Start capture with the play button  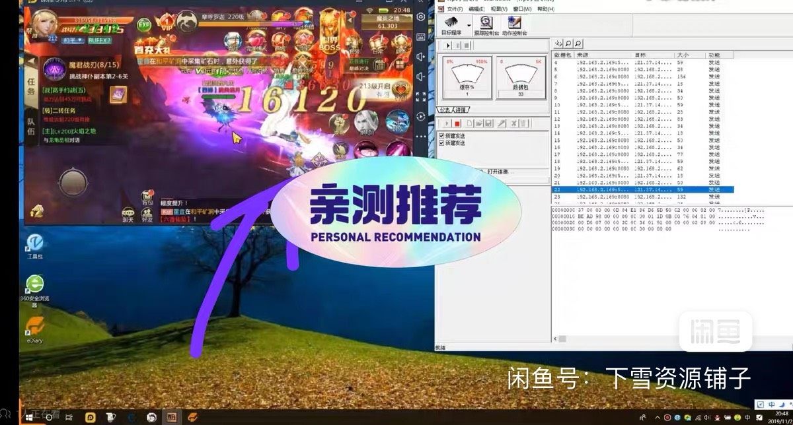448,46
